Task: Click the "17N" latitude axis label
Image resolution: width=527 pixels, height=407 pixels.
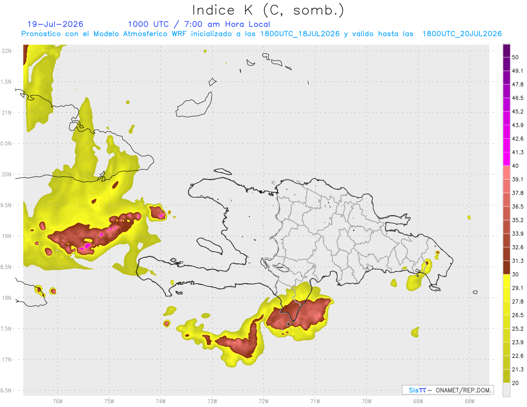Action: 7,360
